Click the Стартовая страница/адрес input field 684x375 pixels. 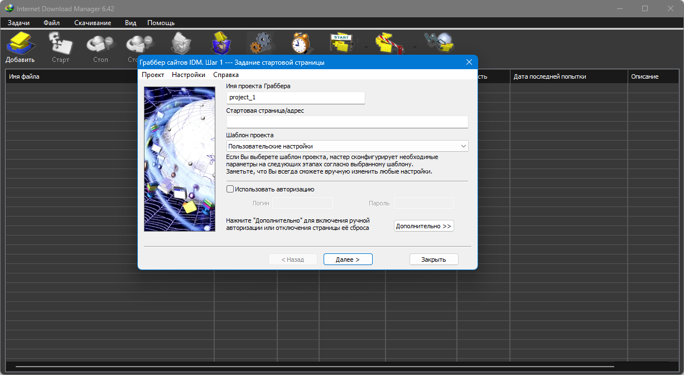click(347, 122)
